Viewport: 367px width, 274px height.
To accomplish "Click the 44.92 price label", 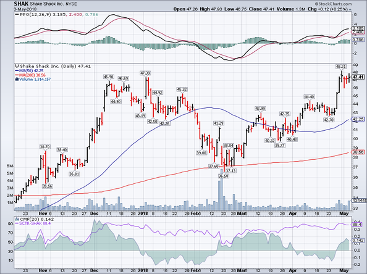I will [x=158, y=93].
